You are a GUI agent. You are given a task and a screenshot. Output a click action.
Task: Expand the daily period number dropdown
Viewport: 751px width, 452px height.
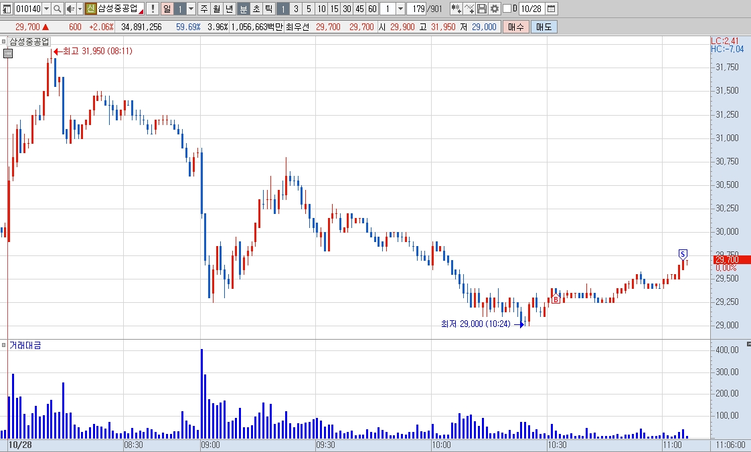[191, 9]
